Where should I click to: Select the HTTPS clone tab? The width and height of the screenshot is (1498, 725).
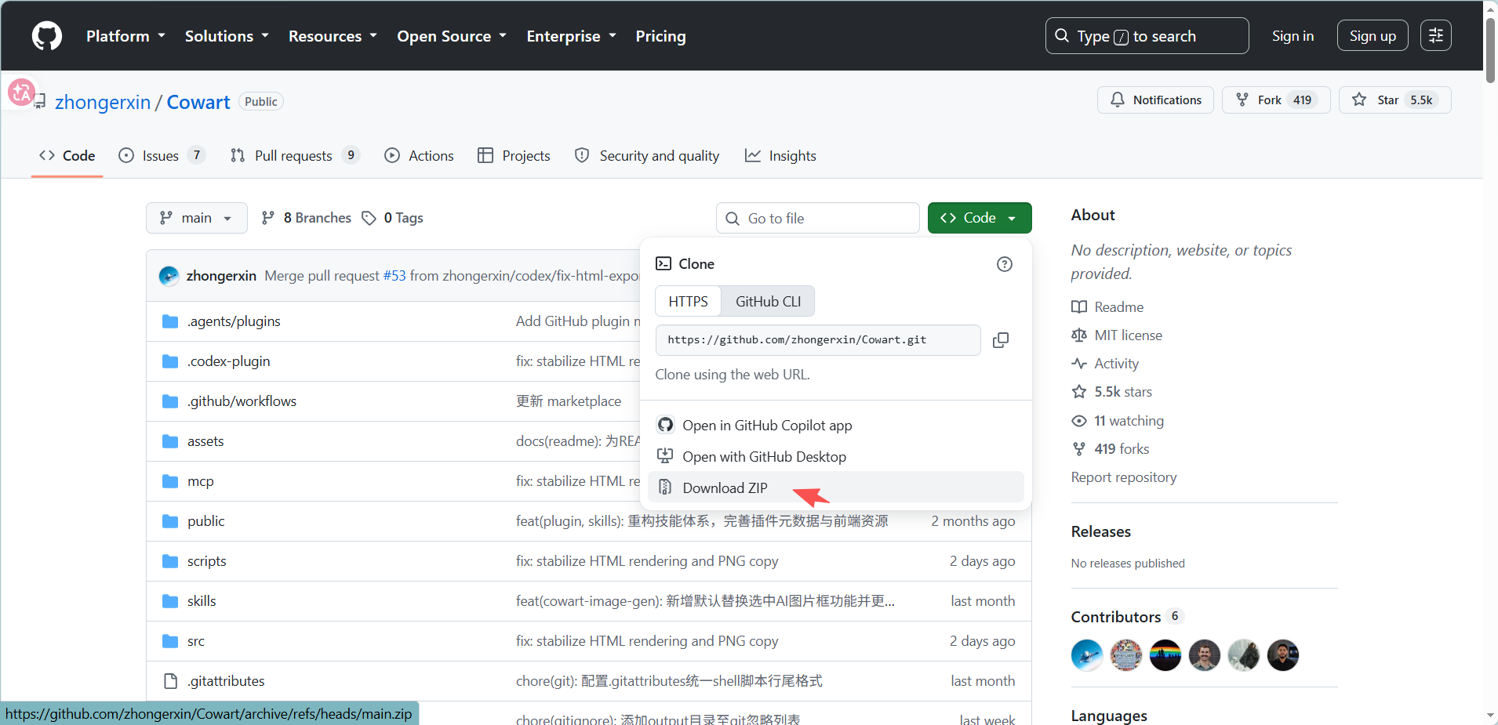pos(689,302)
